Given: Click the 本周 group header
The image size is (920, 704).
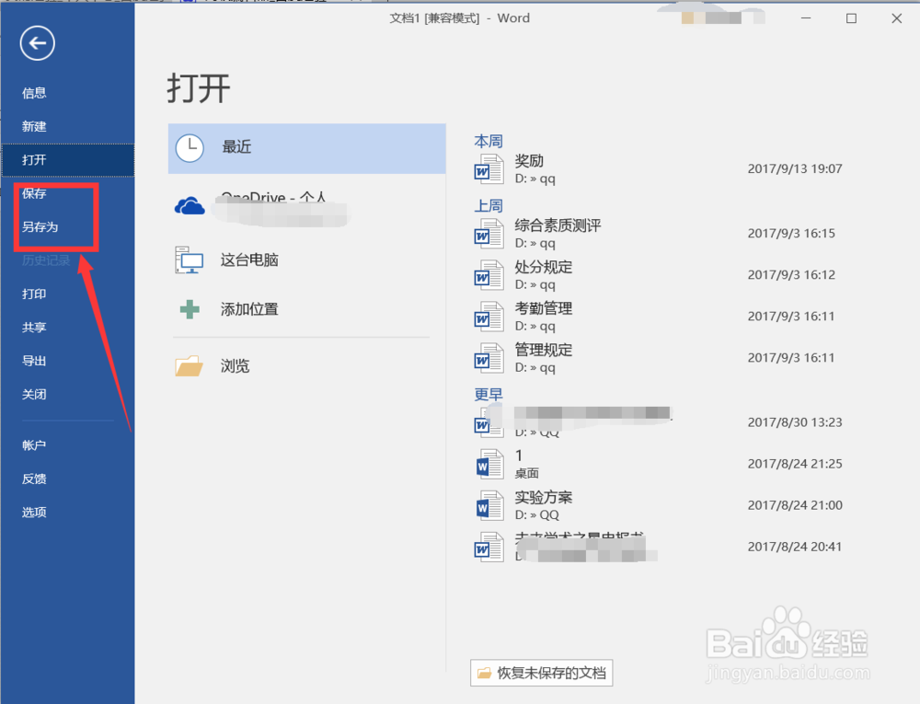Looking at the screenshot, I should point(489,142).
